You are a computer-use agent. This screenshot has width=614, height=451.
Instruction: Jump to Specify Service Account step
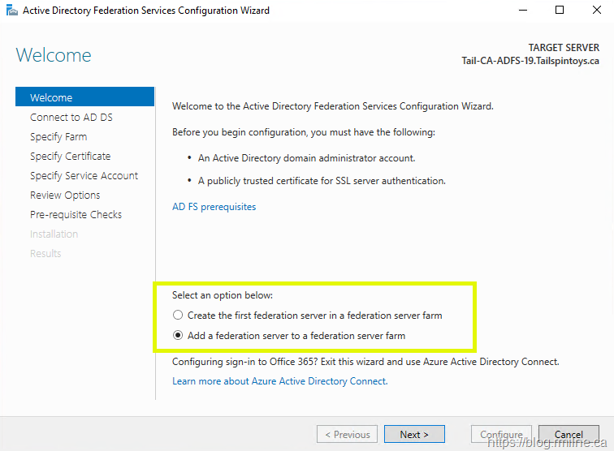coord(84,176)
